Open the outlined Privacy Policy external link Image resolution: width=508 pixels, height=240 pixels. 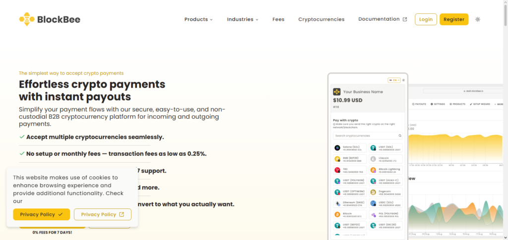(x=102, y=214)
